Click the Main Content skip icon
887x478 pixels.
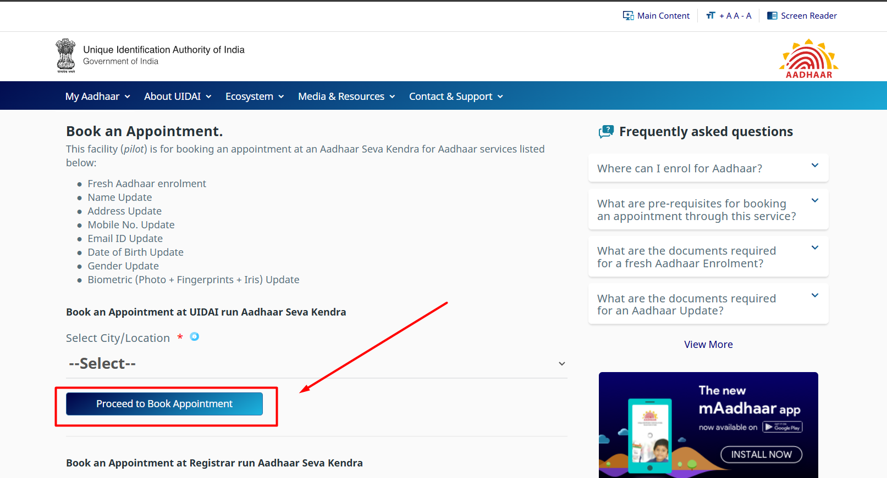click(628, 16)
